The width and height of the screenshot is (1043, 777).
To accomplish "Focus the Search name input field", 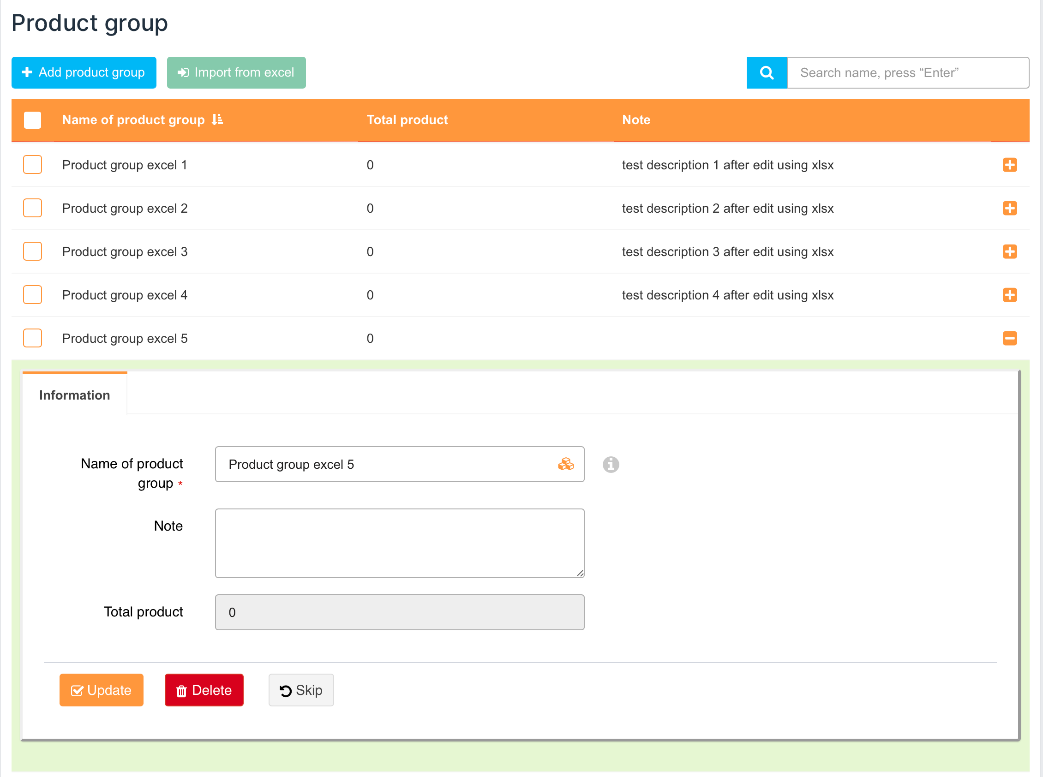I will (907, 72).
